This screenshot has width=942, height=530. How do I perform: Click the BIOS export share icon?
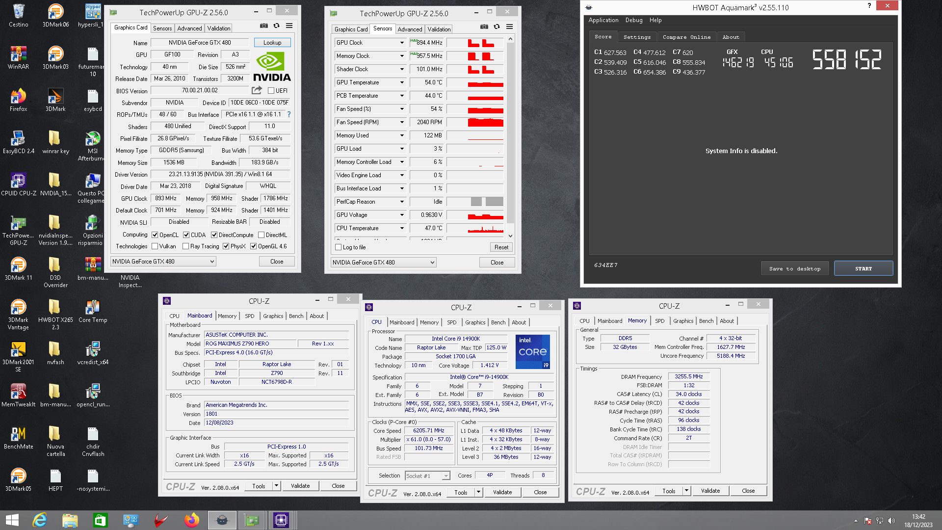[x=257, y=90]
